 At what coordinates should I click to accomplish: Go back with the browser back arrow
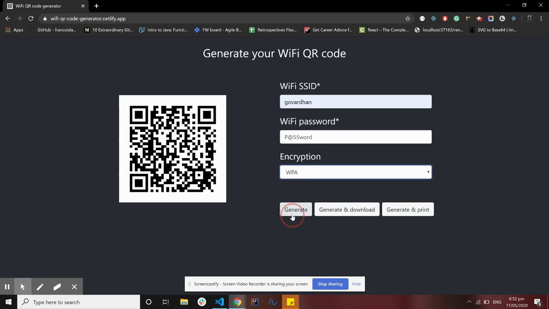tap(8, 18)
